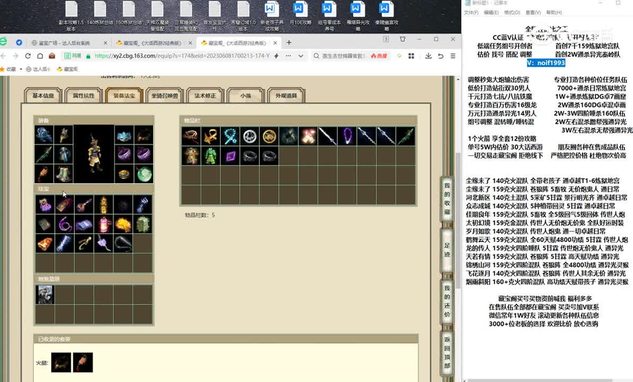Viewport: 633px width, 382px height.
Task: Select the gold coin disc inventory item
Action: 269,136
